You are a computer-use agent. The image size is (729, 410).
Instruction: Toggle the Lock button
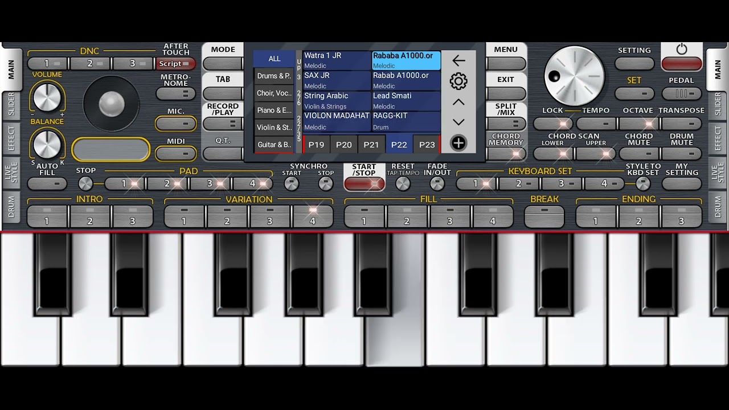click(554, 124)
